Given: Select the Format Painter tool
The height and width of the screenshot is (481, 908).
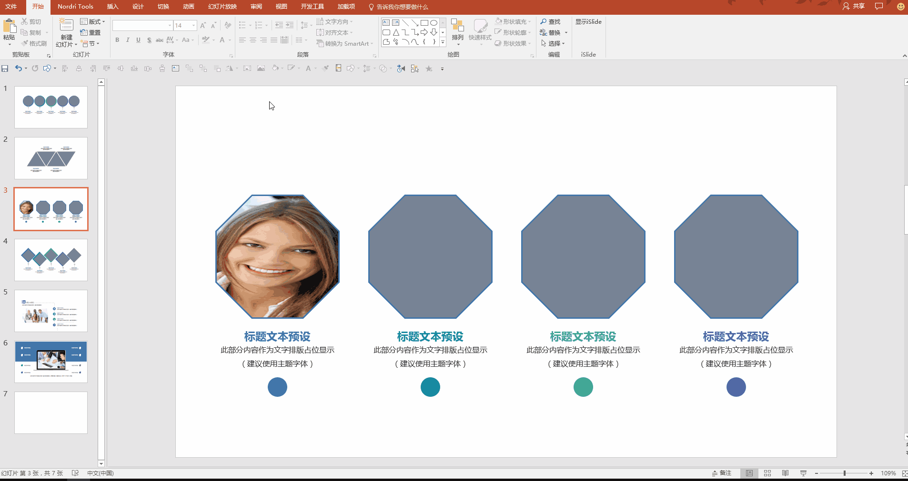Looking at the screenshot, I should click(x=34, y=43).
